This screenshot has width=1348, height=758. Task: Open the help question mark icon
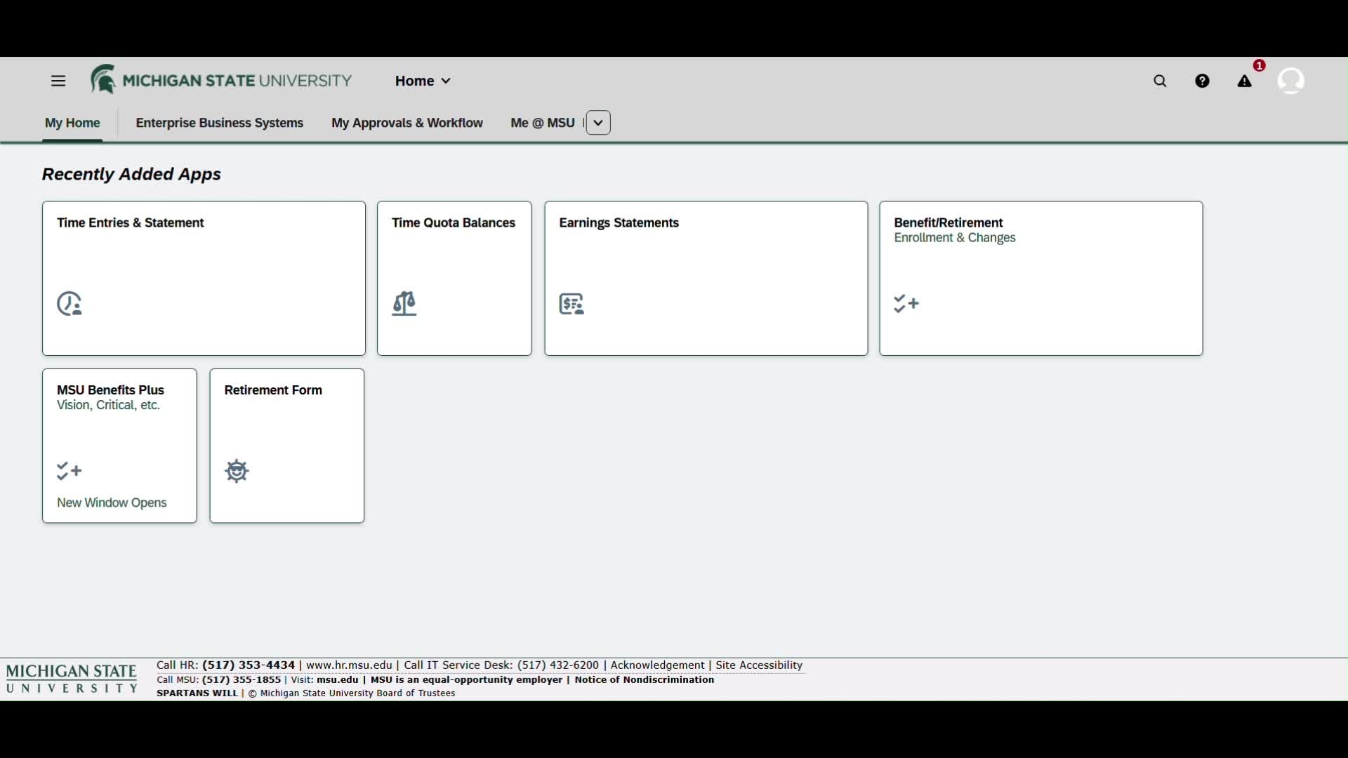point(1202,81)
